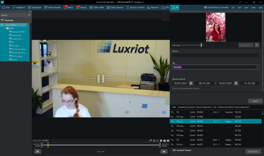Open Access Control section

pyautogui.click(x=135, y=7)
